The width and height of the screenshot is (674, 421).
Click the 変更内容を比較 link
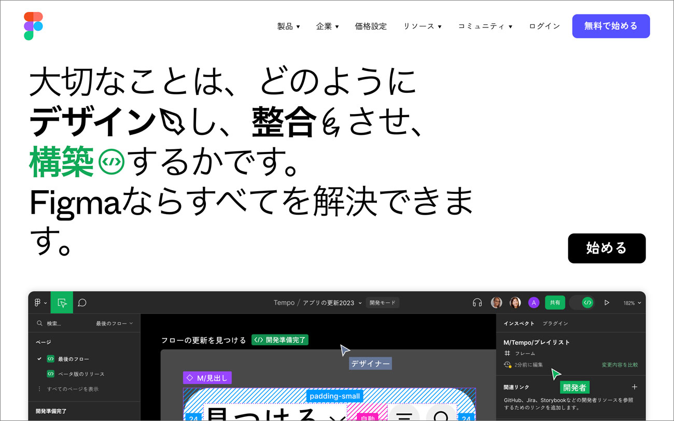tap(620, 365)
